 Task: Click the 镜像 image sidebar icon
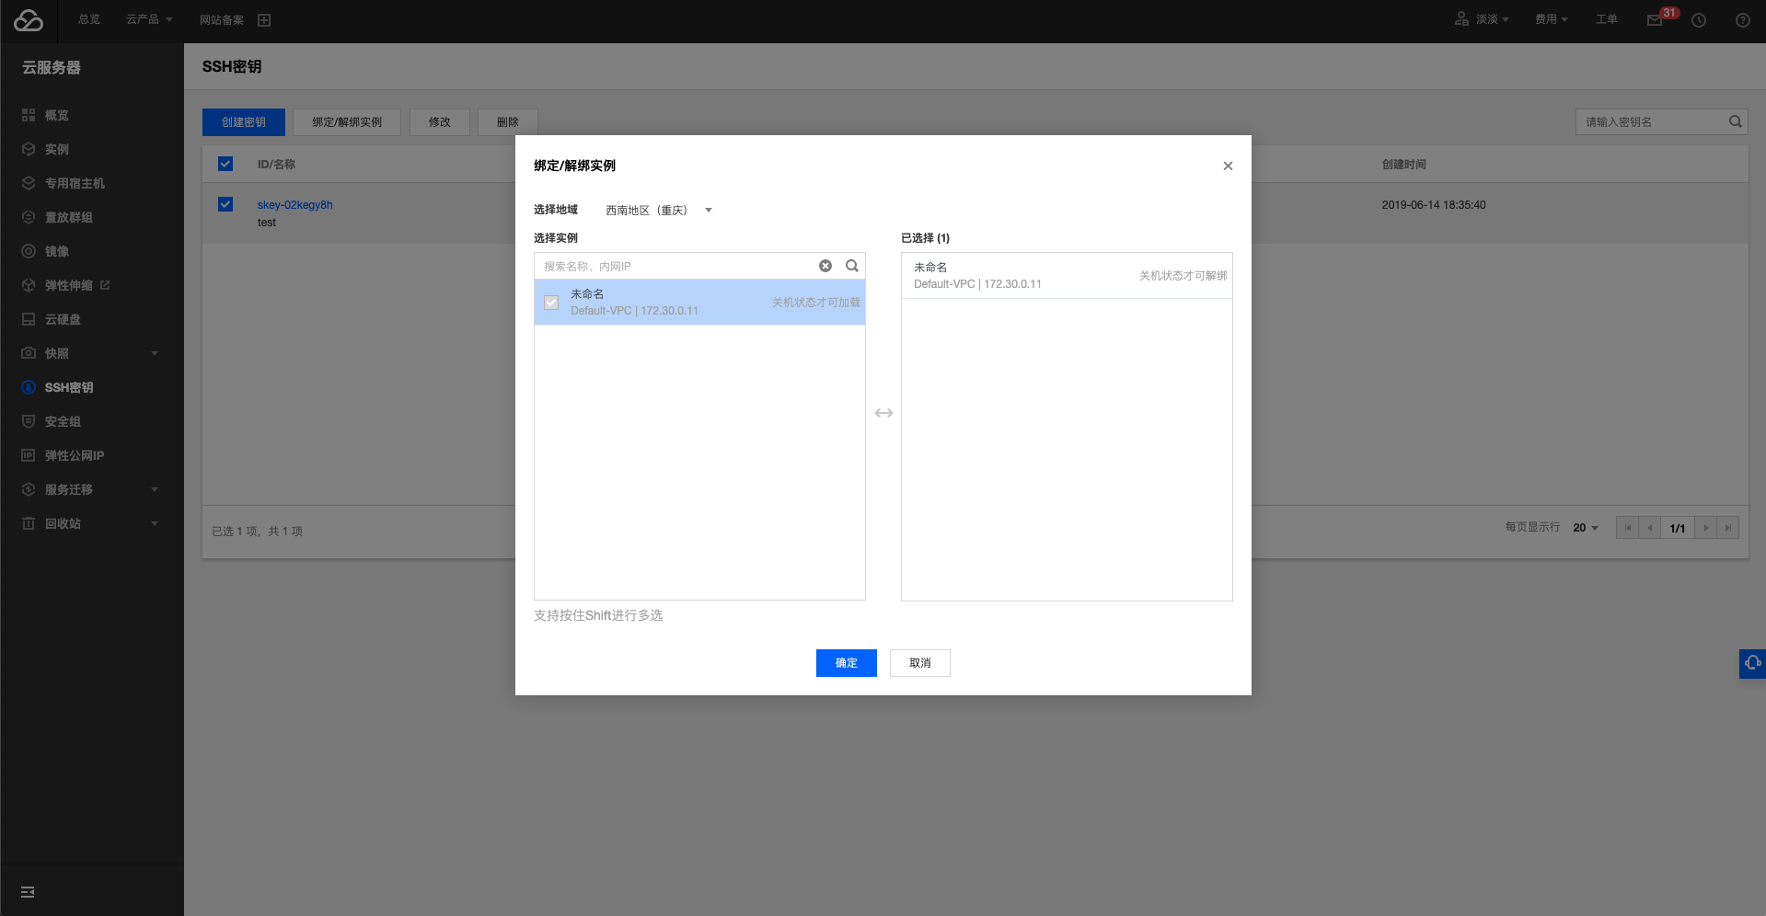tap(29, 251)
